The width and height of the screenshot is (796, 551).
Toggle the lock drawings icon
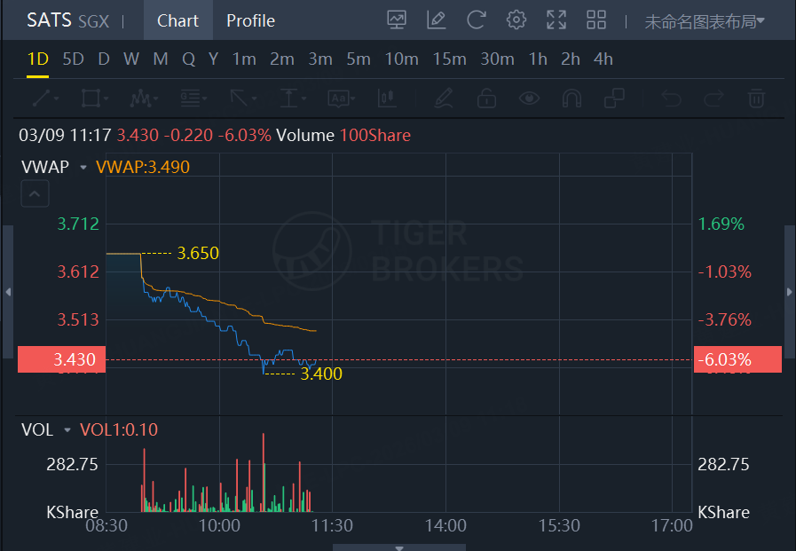pyautogui.click(x=486, y=98)
